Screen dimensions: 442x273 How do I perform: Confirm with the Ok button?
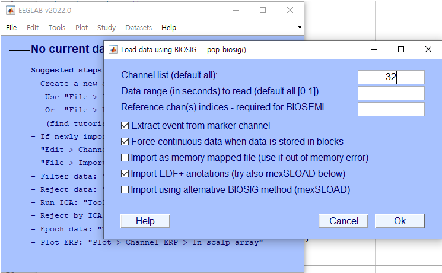pyautogui.click(x=399, y=221)
